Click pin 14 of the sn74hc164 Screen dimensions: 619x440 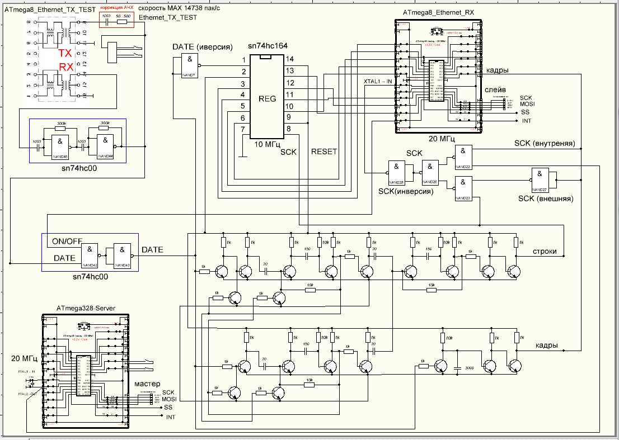click(289, 59)
